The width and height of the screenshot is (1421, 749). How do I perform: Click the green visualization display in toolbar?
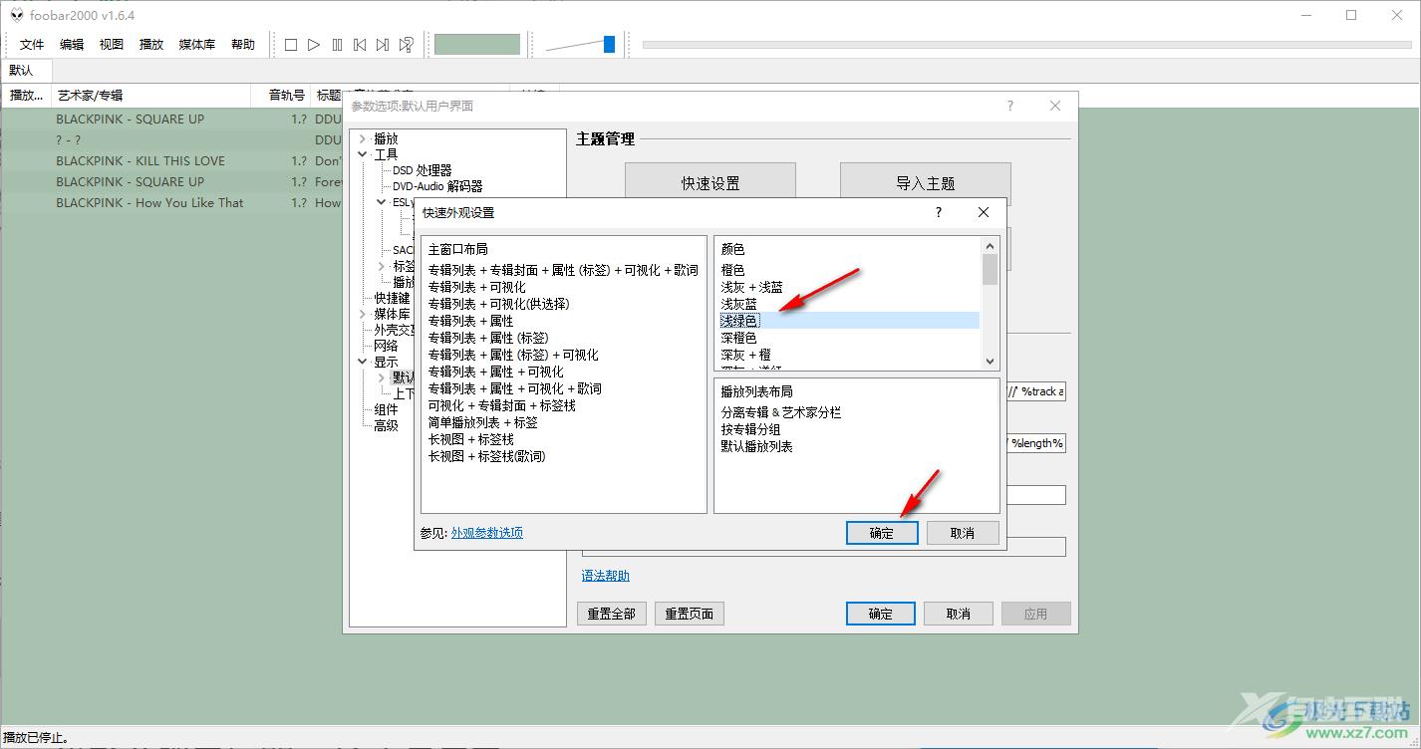pos(477,44)
